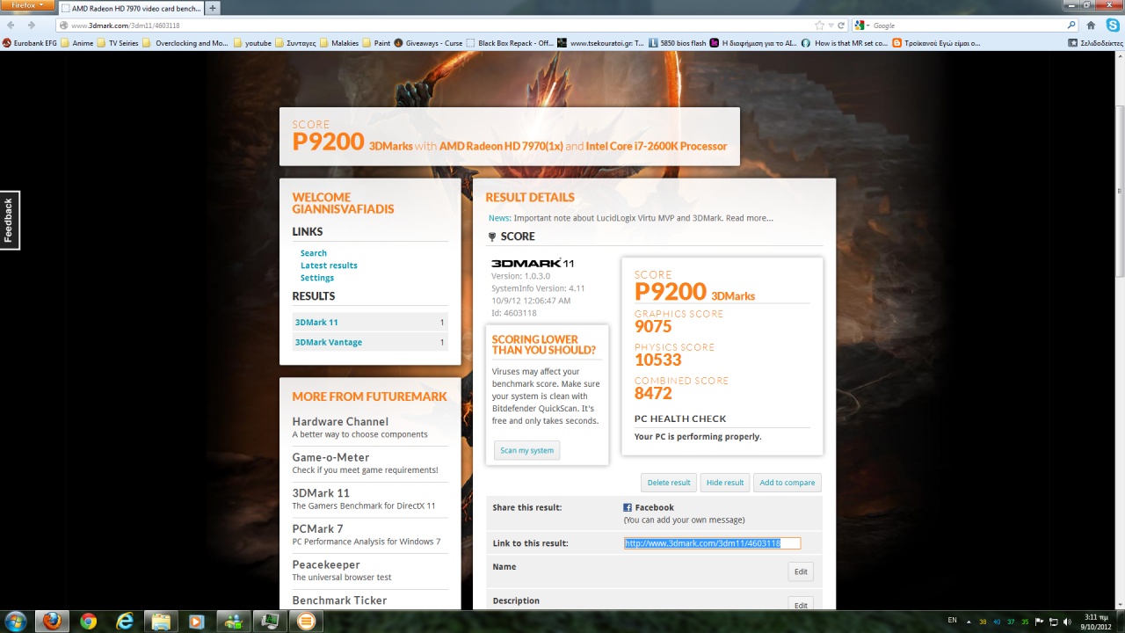Open the youtube bookmarks folder

tap(252, 42)
